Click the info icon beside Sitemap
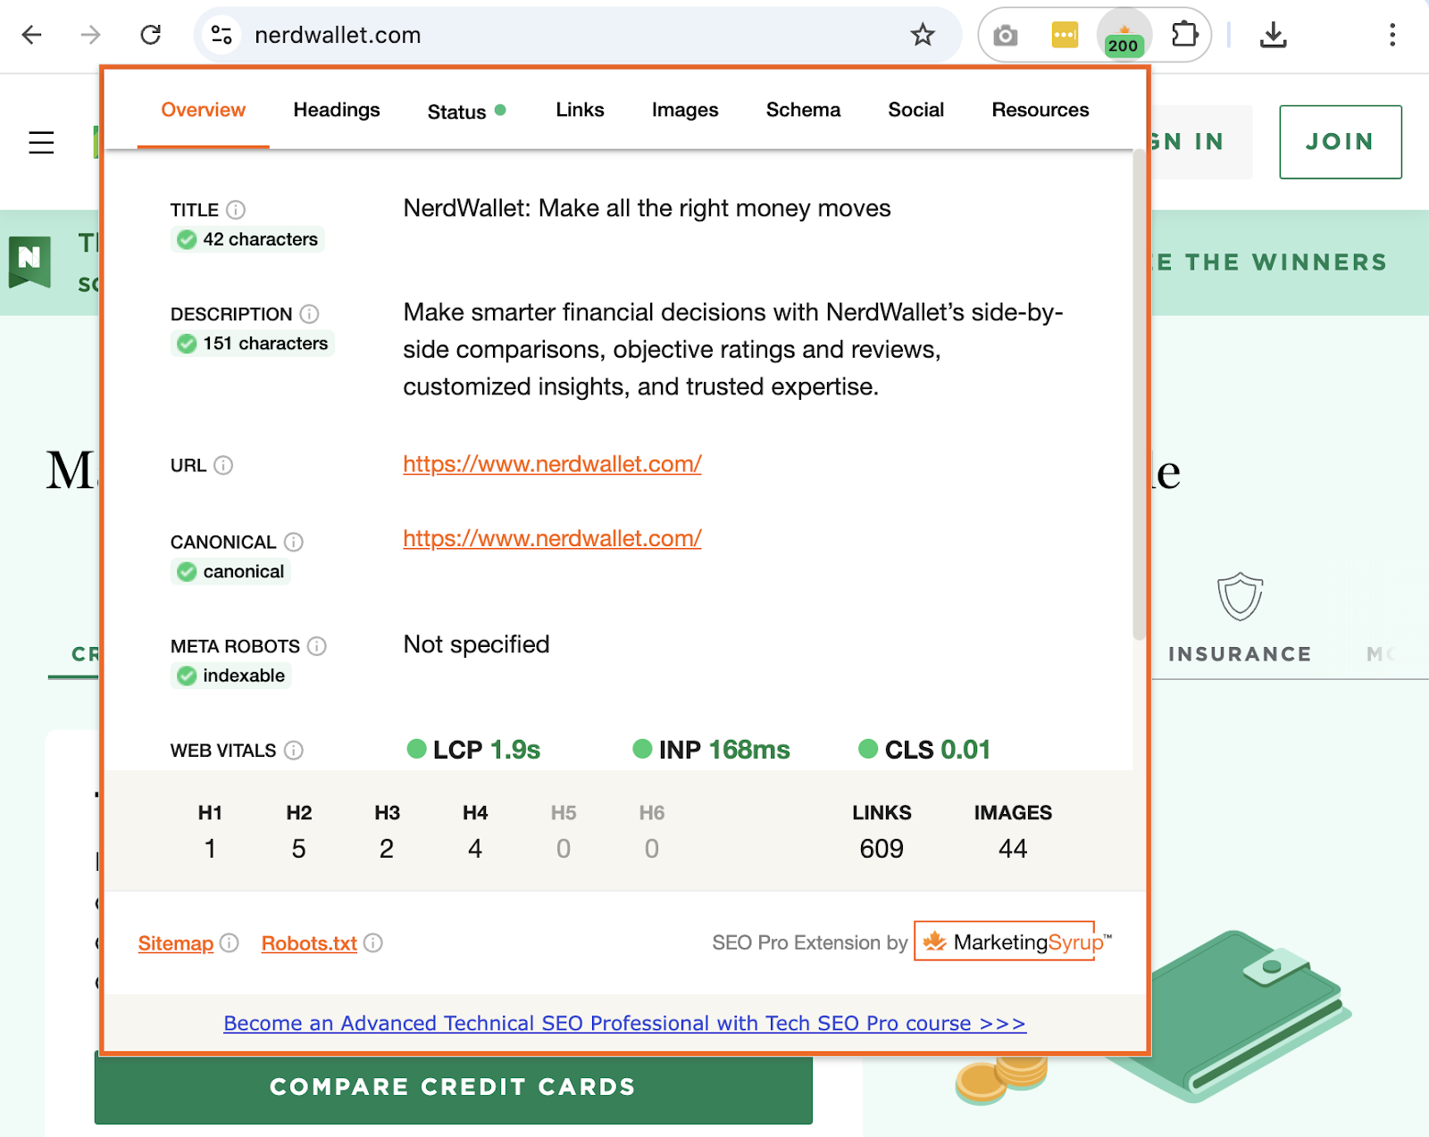1429x1137 pixels. (230, 942)
